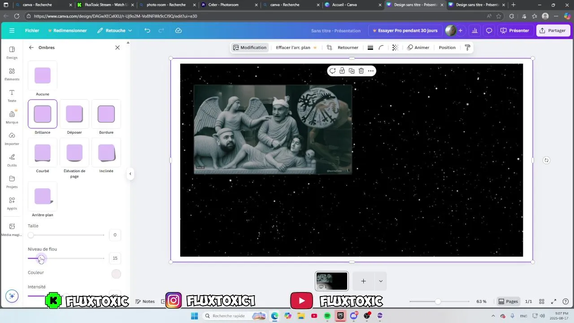
Task: Open the Fichier menu
Action: click(32, 31)
